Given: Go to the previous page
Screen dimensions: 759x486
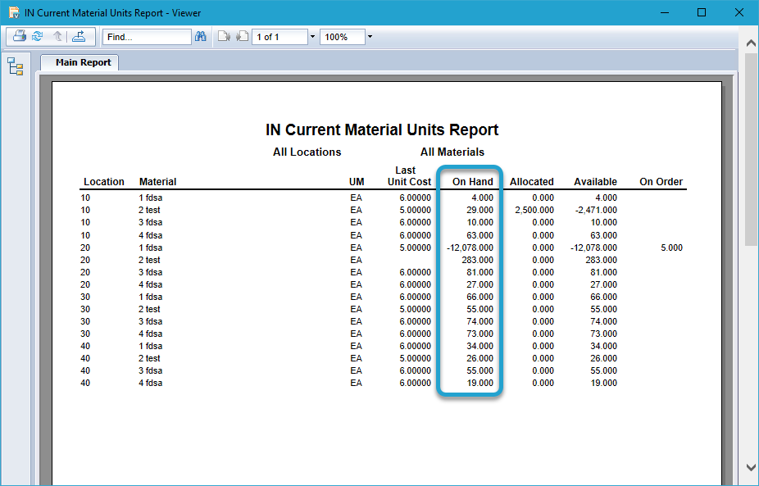Looking at the screenshot, I should pos(224,37).
